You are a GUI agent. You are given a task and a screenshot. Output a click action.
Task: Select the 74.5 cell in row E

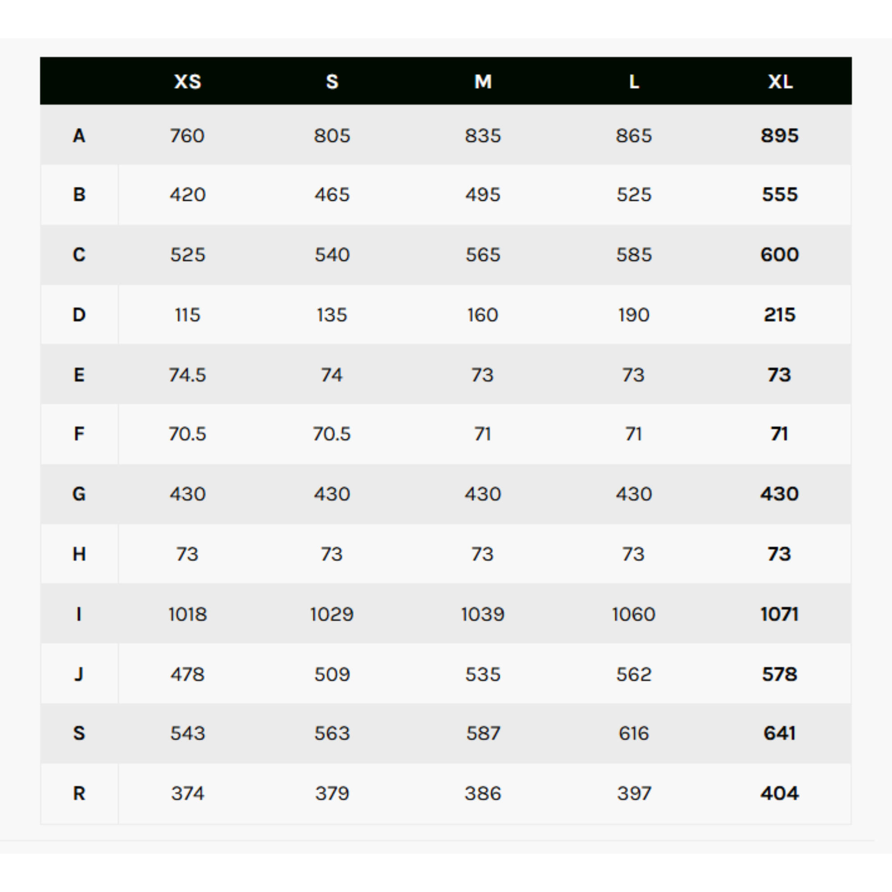pos(187,375)
